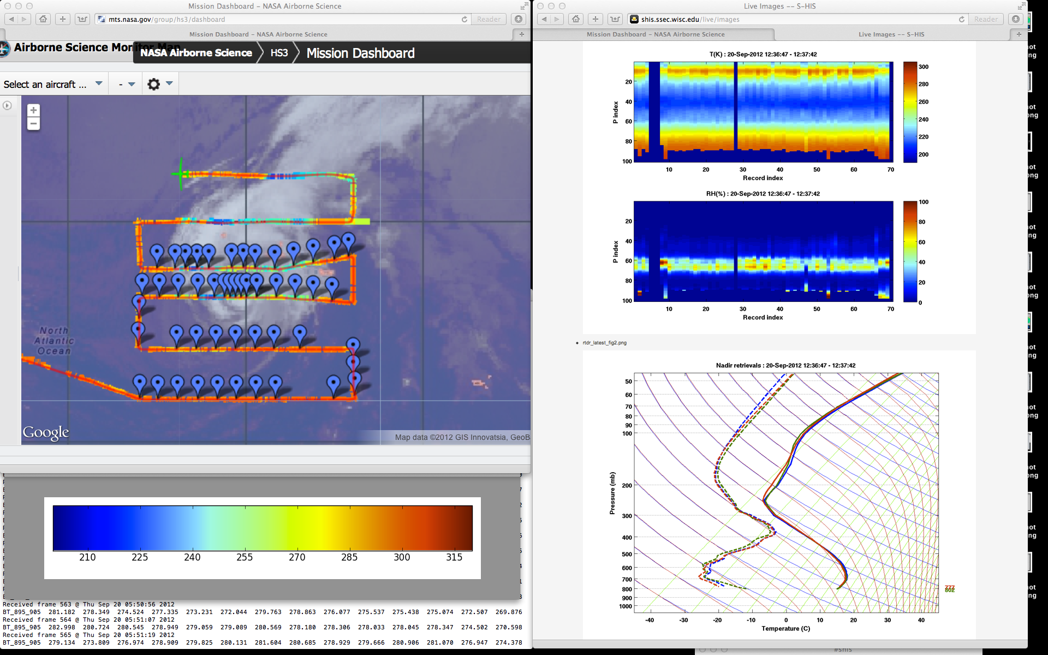Open the gear settings menu

pyautogui.click(x=154, y=84)
